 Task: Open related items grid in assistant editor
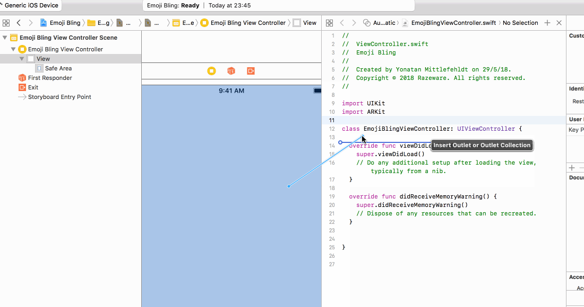coord(329,23)
